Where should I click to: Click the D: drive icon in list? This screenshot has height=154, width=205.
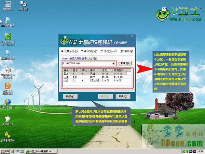(65, 77)
